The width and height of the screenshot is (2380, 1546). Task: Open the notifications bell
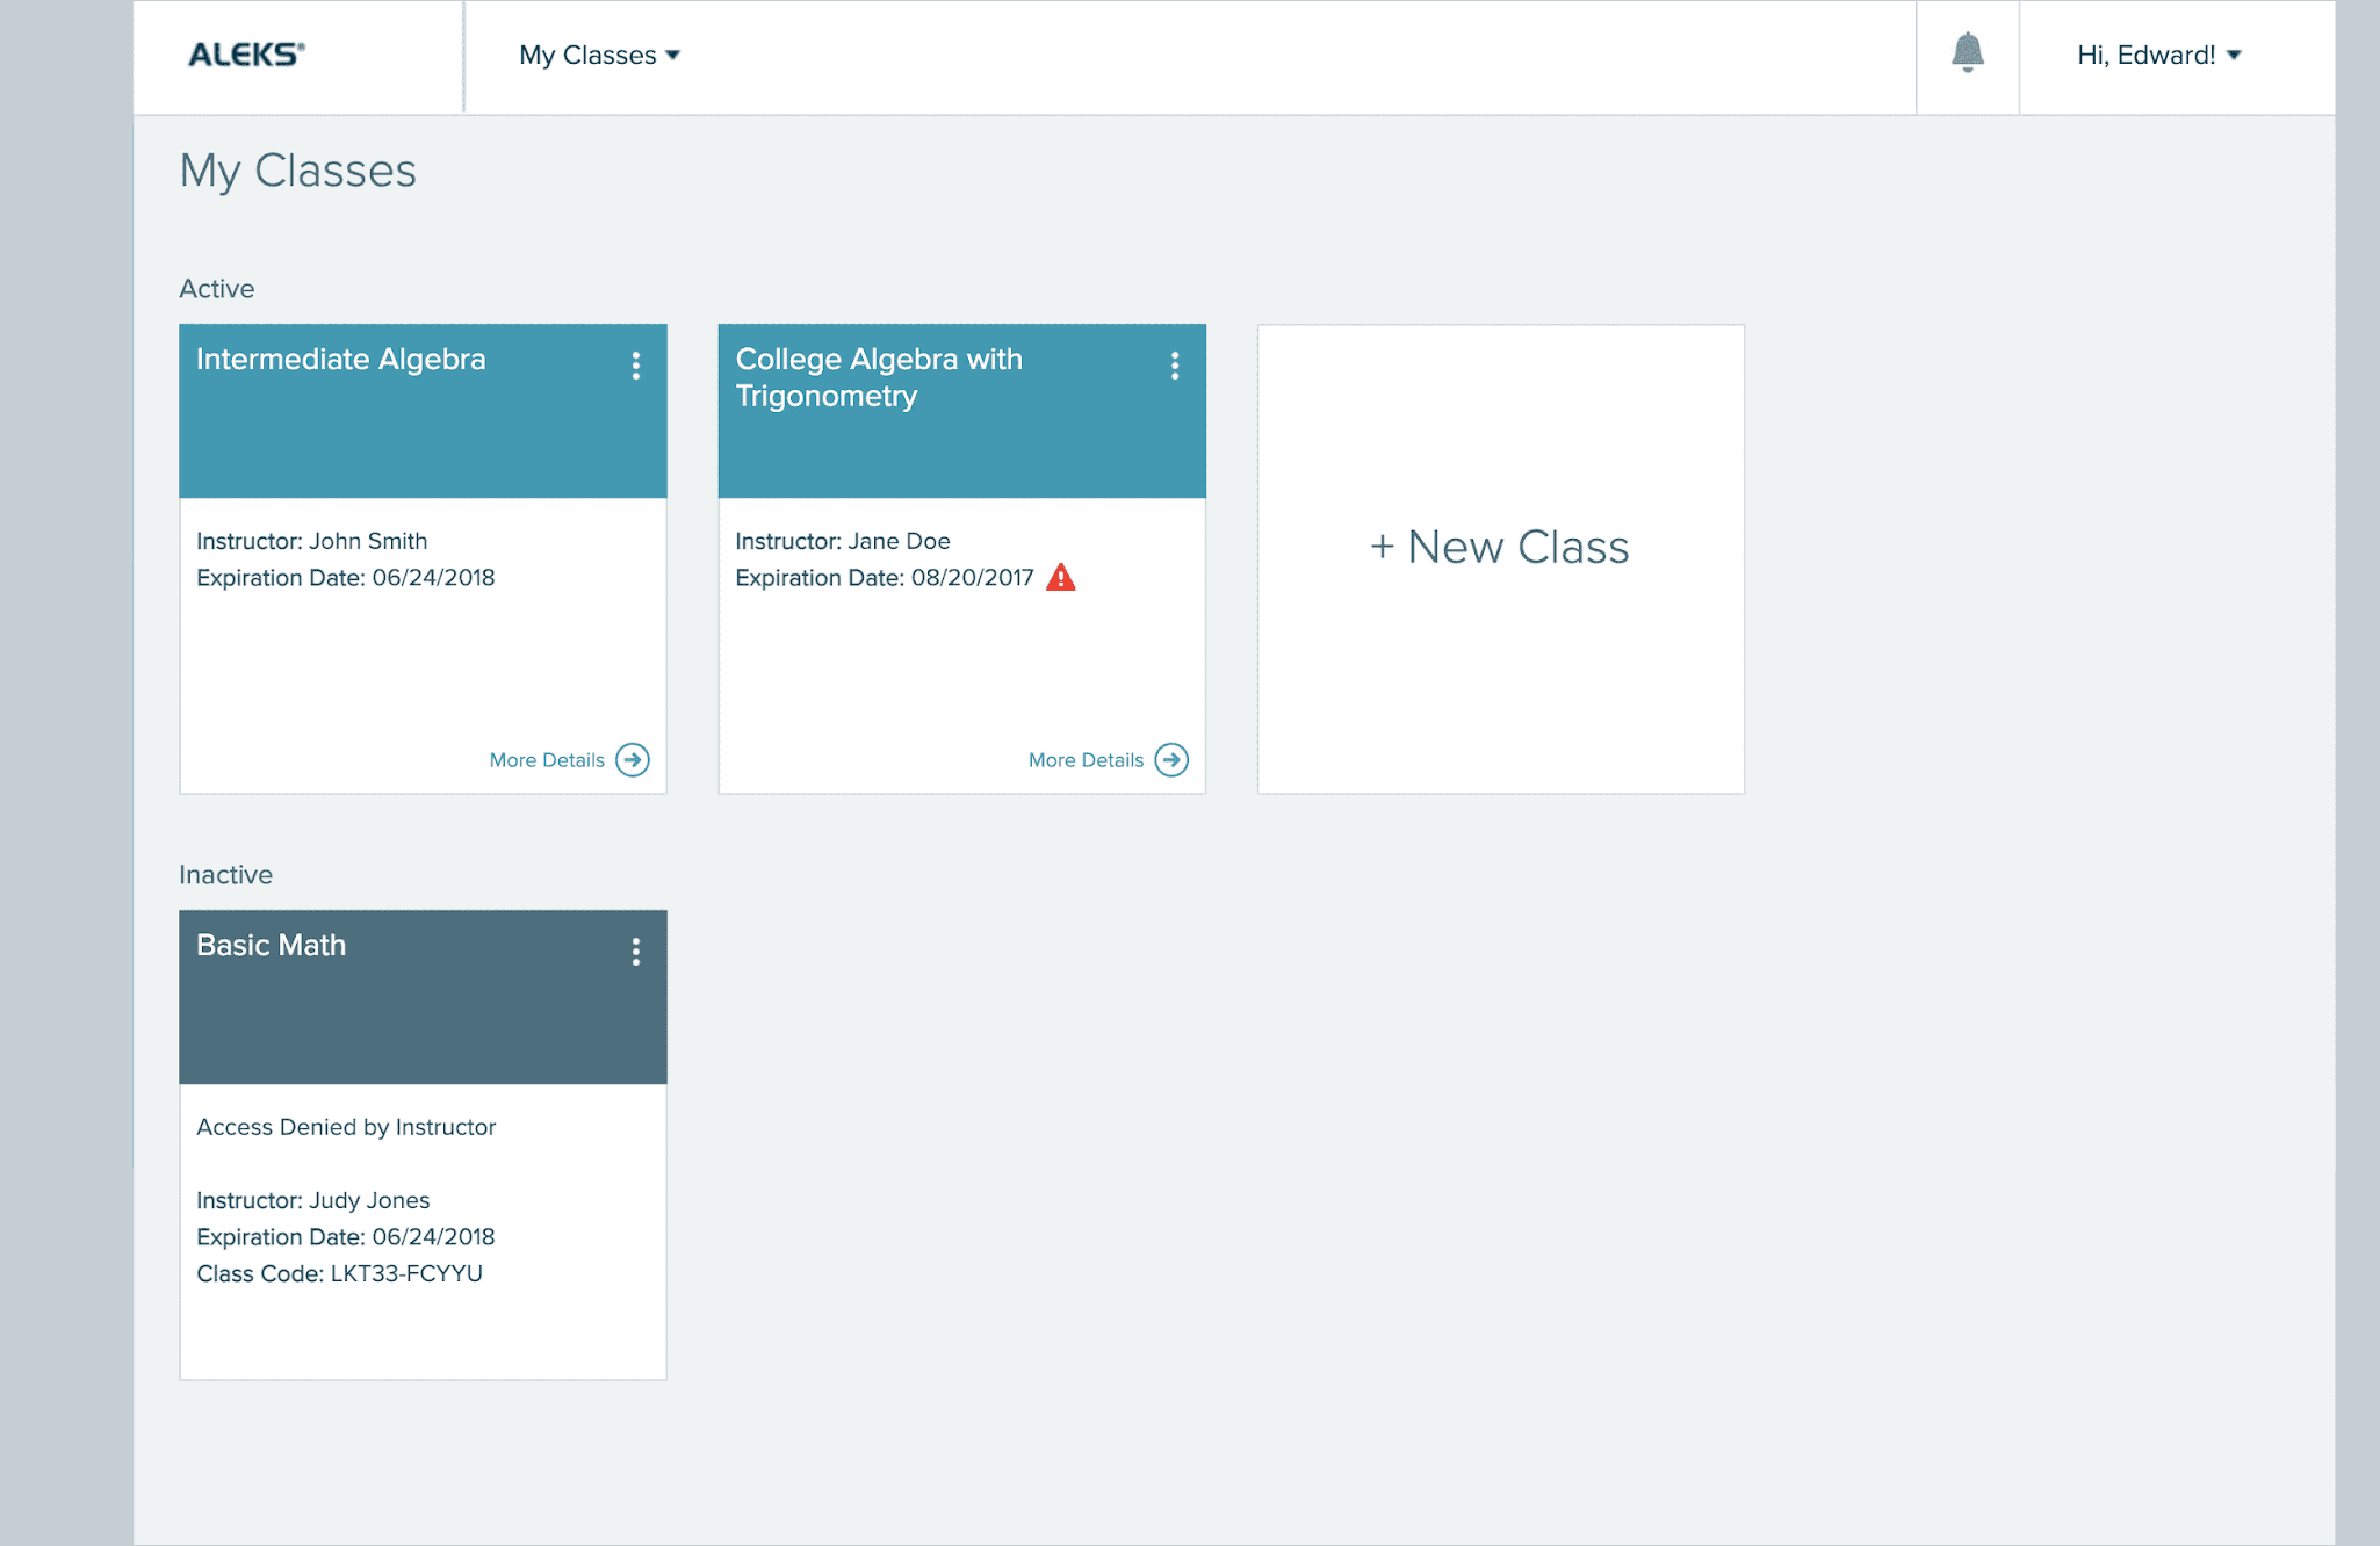[1967, 53]
